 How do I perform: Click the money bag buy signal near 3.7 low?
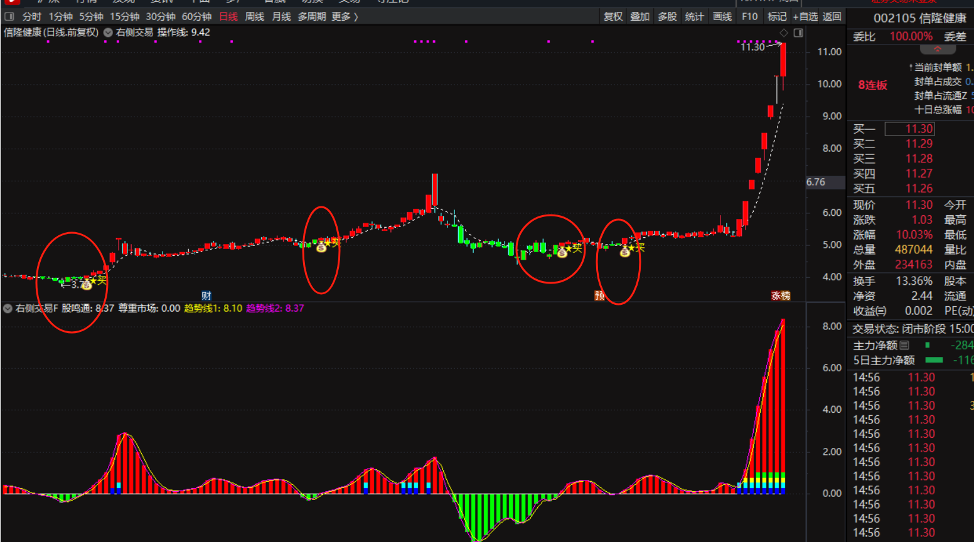tap(87, 285)
